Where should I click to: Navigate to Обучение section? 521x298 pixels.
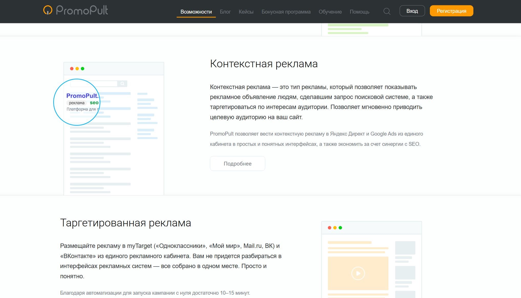(x=330, y=12)
